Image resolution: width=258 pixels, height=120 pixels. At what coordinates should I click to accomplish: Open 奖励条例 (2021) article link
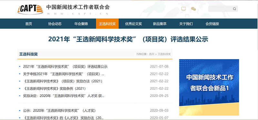[x=55, y=89]
